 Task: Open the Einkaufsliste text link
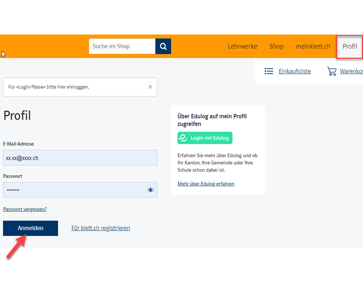point(294,71)
